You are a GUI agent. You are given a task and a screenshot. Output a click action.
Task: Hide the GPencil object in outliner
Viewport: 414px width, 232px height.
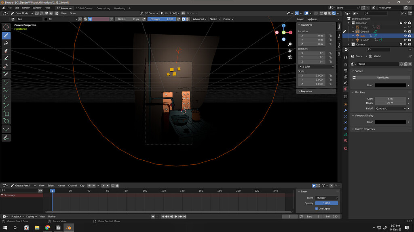click(x=405, y=31)
